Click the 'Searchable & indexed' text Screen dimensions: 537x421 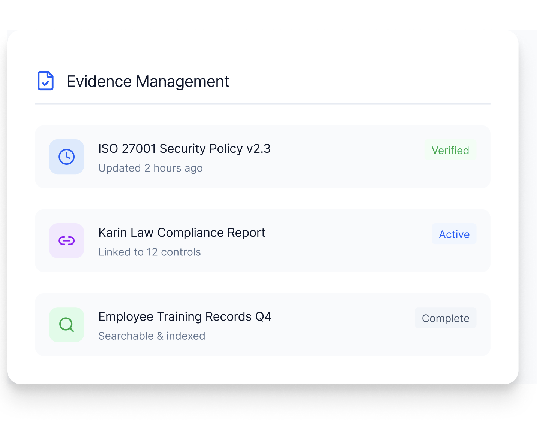151,336
